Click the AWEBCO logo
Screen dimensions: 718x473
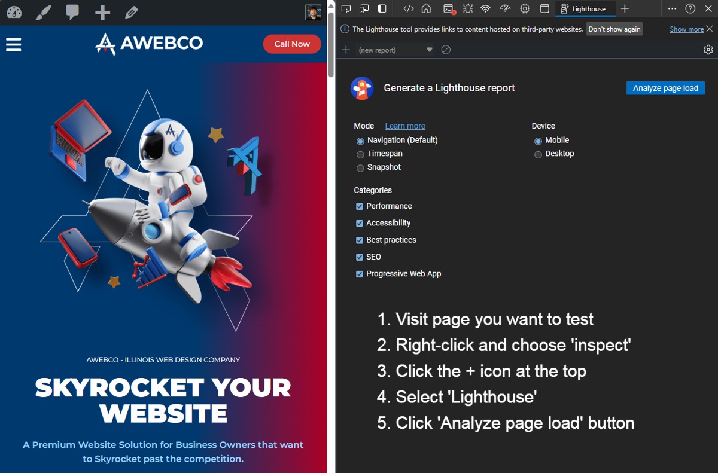pos(149,44)
